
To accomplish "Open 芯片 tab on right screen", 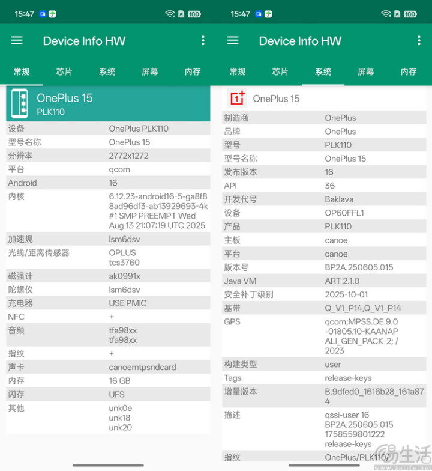I will coord(280,71).
